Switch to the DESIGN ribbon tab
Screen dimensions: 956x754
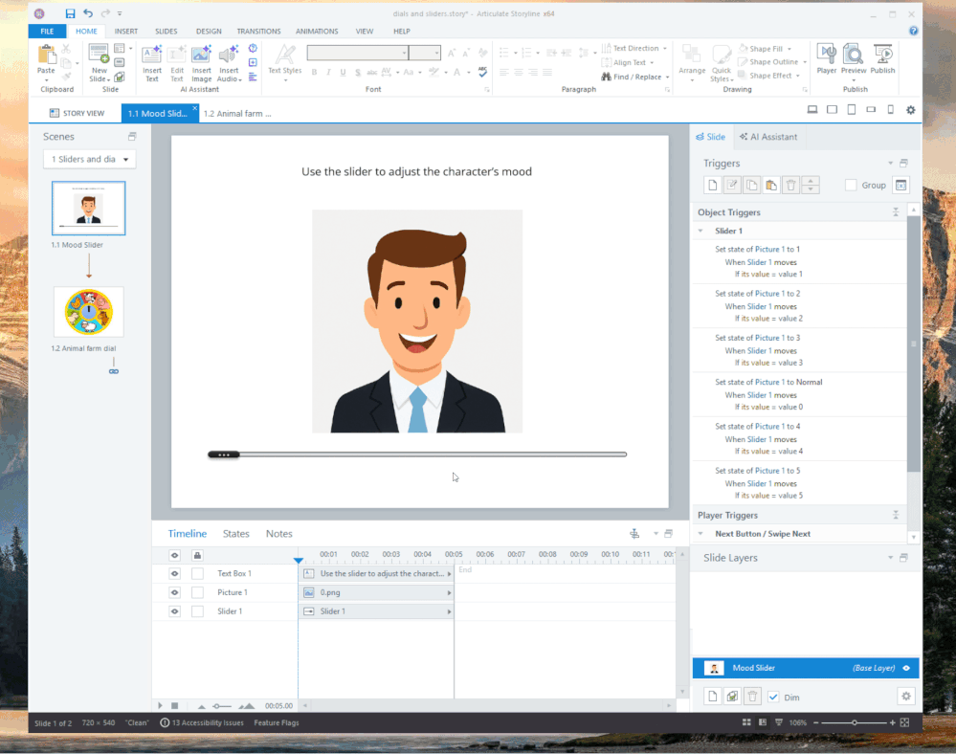click(209, 31)
